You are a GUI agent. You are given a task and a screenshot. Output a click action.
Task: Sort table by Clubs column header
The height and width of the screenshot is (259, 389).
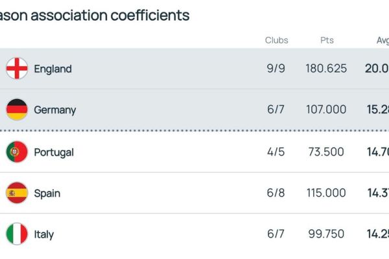276,40
